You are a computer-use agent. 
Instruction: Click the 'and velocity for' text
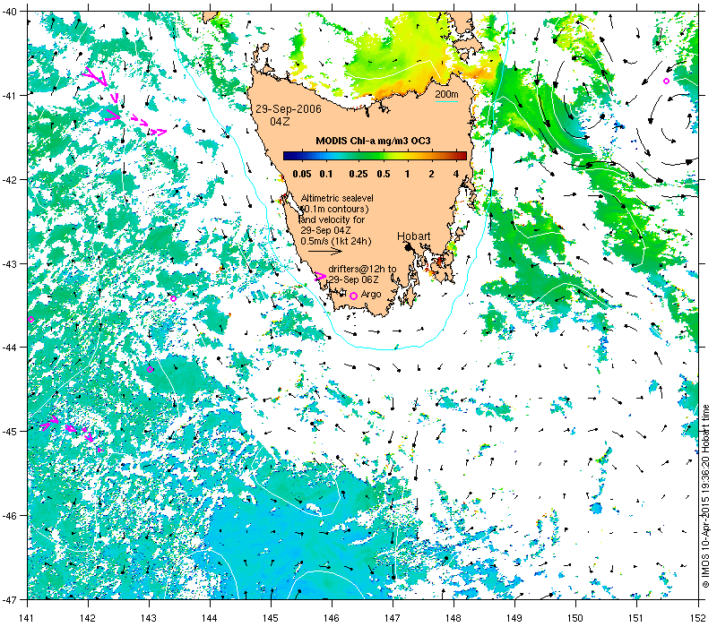point(333,219)
